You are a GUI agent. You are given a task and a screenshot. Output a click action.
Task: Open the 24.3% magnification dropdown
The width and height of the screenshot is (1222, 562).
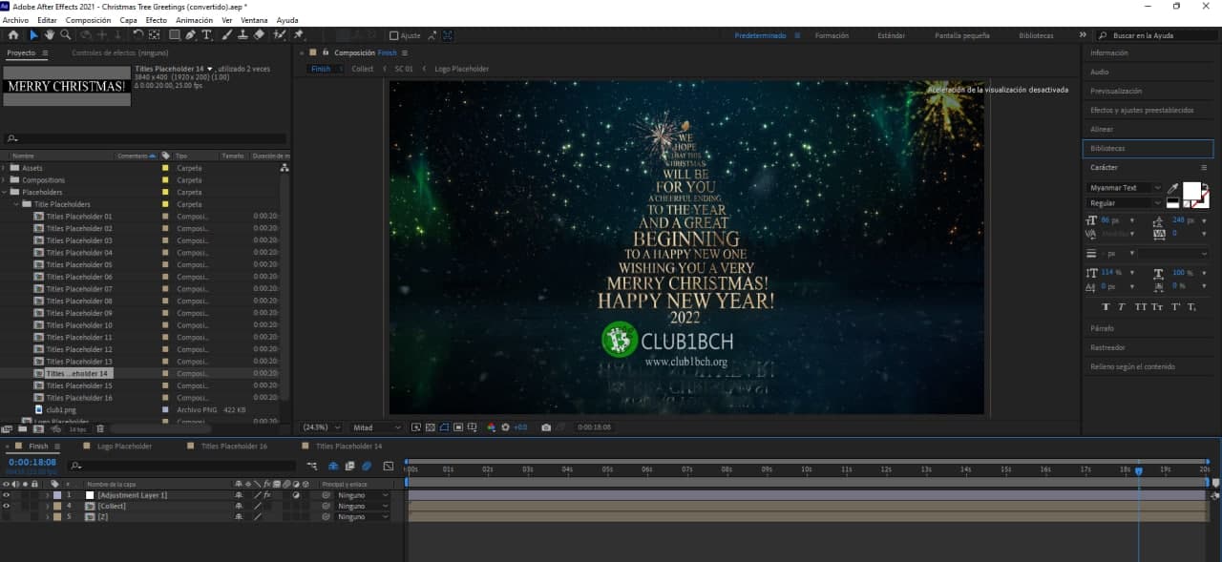pyautogui.click(x=321, y=427)
